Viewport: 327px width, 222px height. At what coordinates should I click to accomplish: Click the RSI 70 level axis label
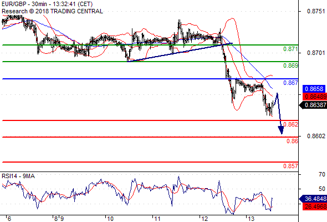[322, 174]
